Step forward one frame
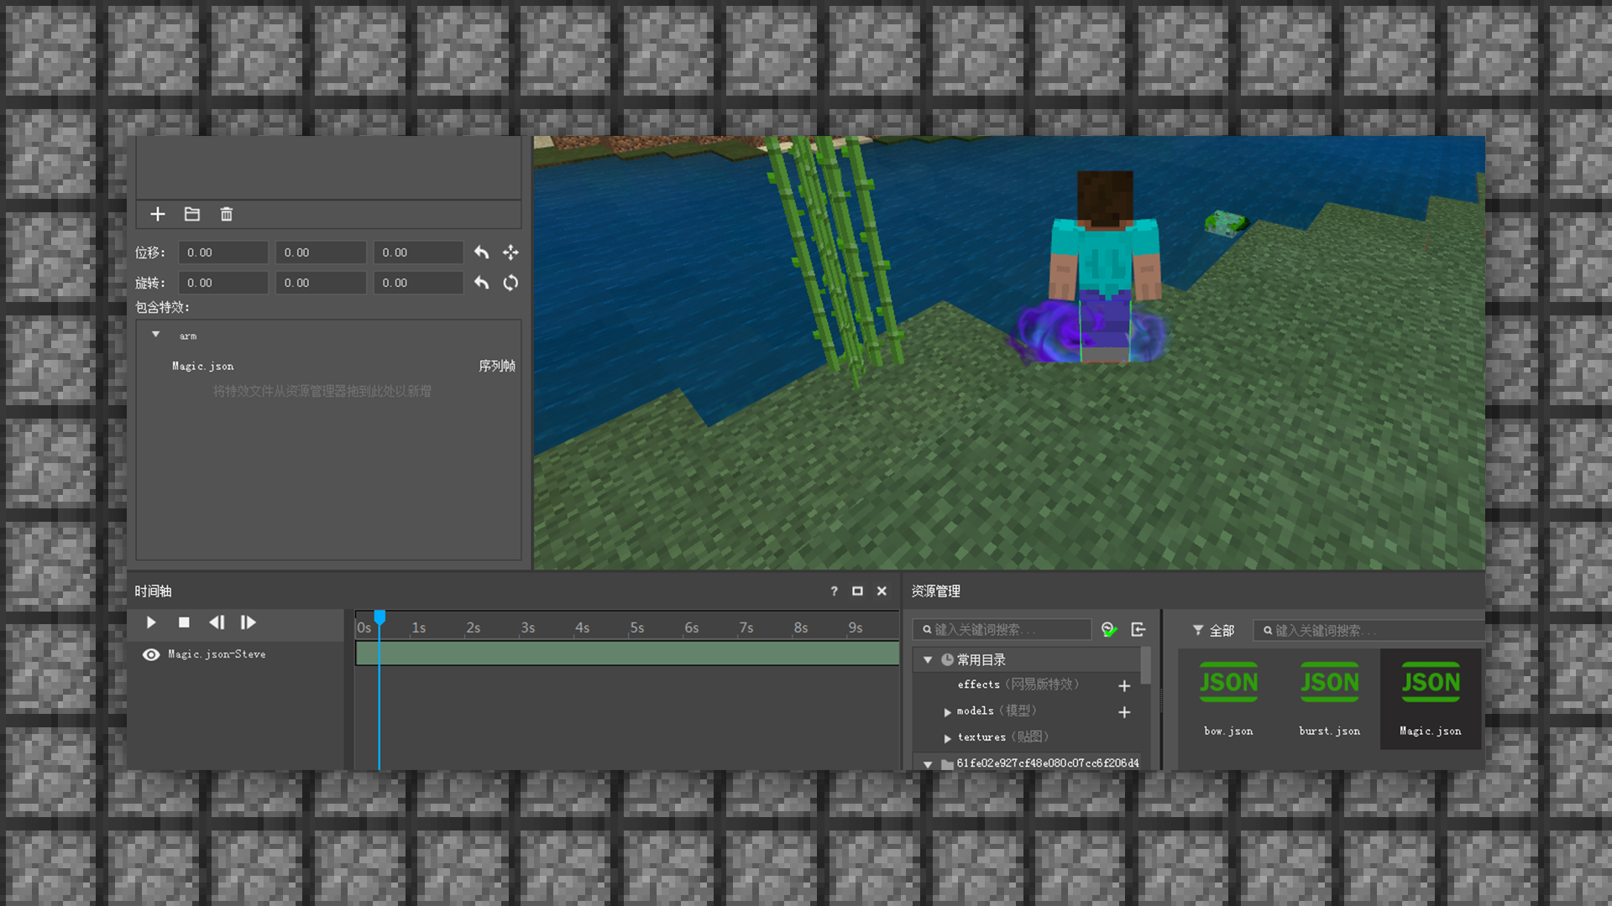This screenshot has width=1612, height=906. pos(249,622)
